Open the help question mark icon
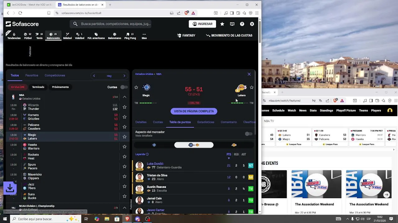The height and width of the screenshot is (223, 398). [242, 24]
